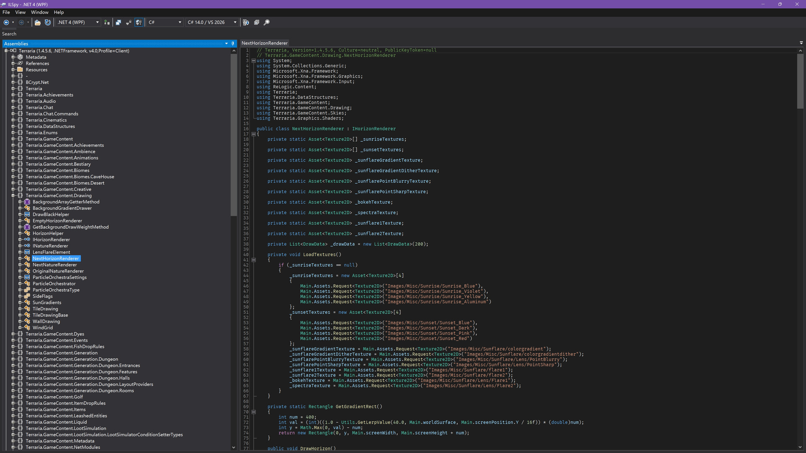806x453 pixels.
Task: Click the References node icon
Action: 20,63
